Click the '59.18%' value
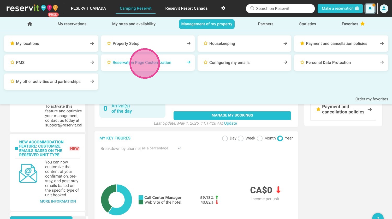392x219 pixels. (207, 198)
